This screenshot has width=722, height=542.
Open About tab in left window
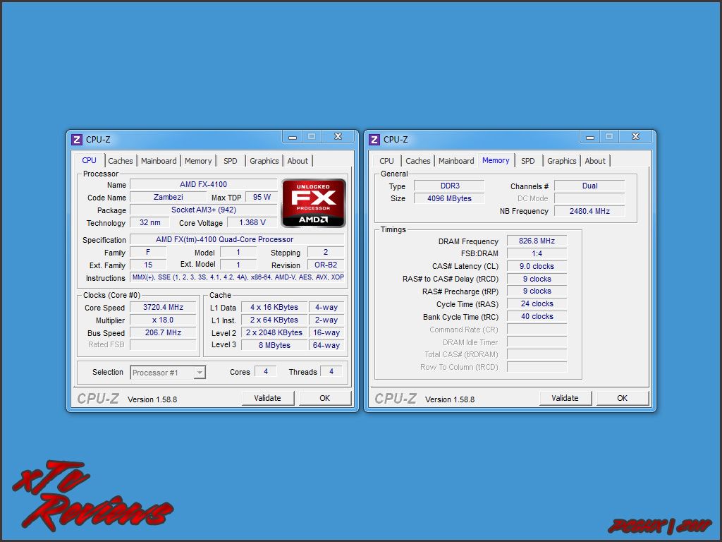tap(298, 161)
